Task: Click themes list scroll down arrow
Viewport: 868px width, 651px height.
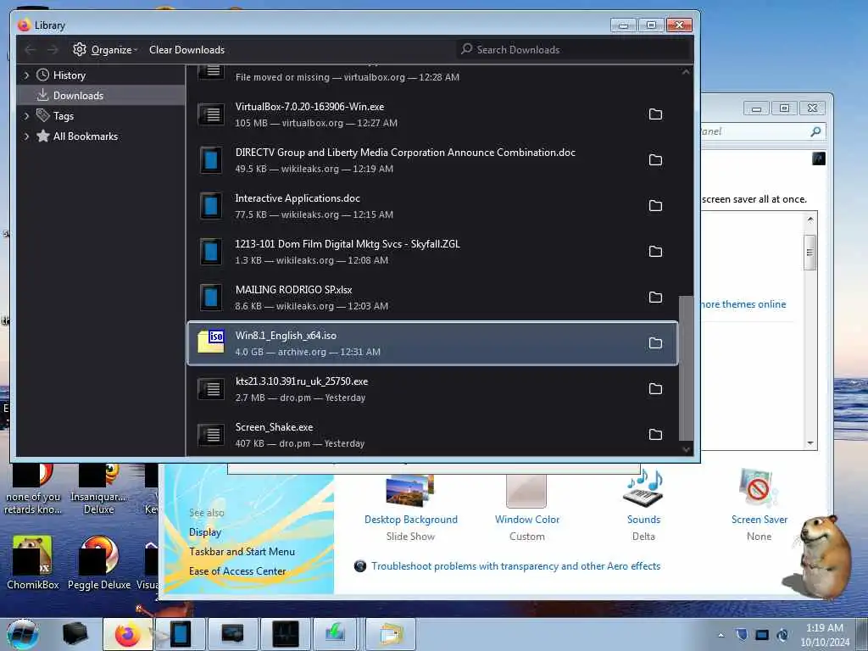Action: (810, 442)
